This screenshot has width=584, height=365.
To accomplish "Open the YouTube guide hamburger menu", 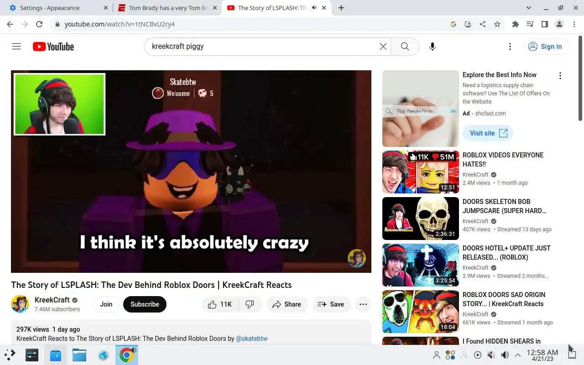I will click(16, 47).
